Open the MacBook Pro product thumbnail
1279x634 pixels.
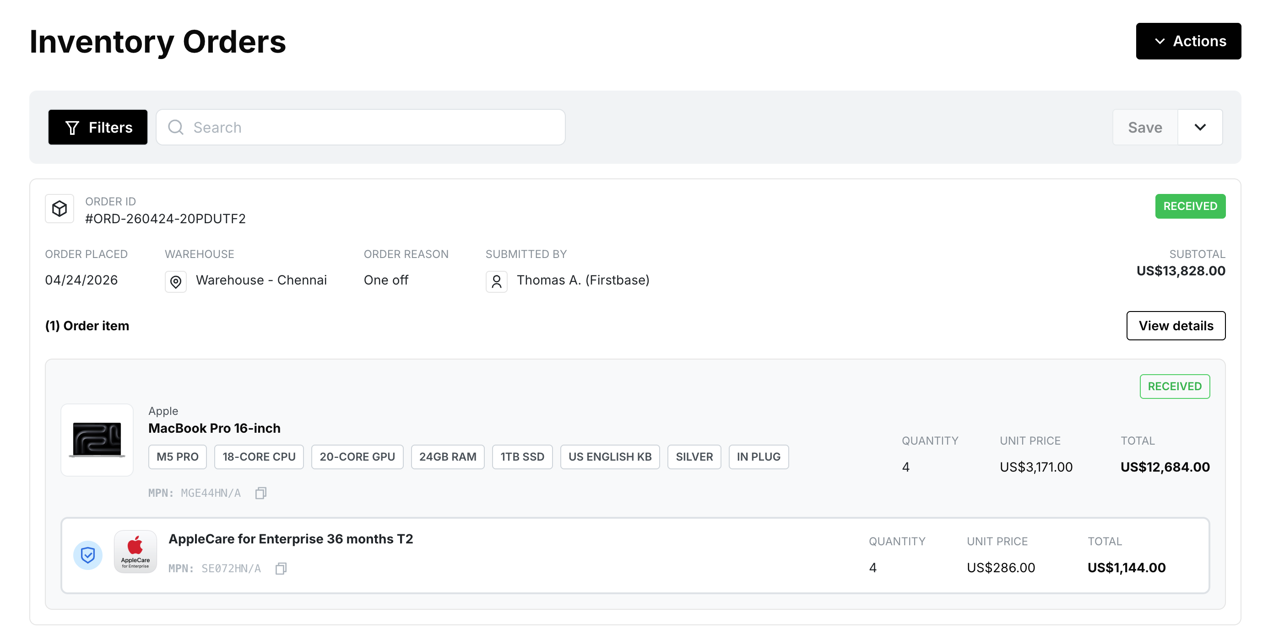click(97, 440)
